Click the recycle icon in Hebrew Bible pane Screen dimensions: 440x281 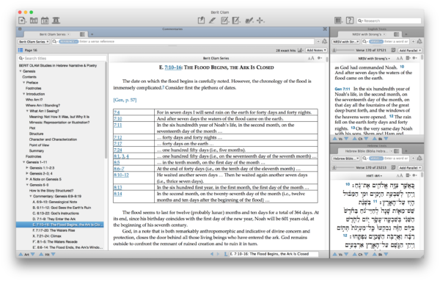pos(419,158)
